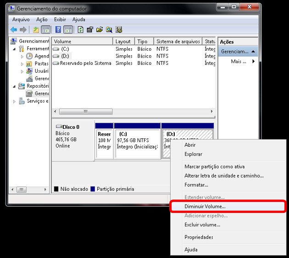Collapse the Repositóri tree node
Image resolution: width=289 pixels, height=258 pixels.
click(x=14, y=86)
